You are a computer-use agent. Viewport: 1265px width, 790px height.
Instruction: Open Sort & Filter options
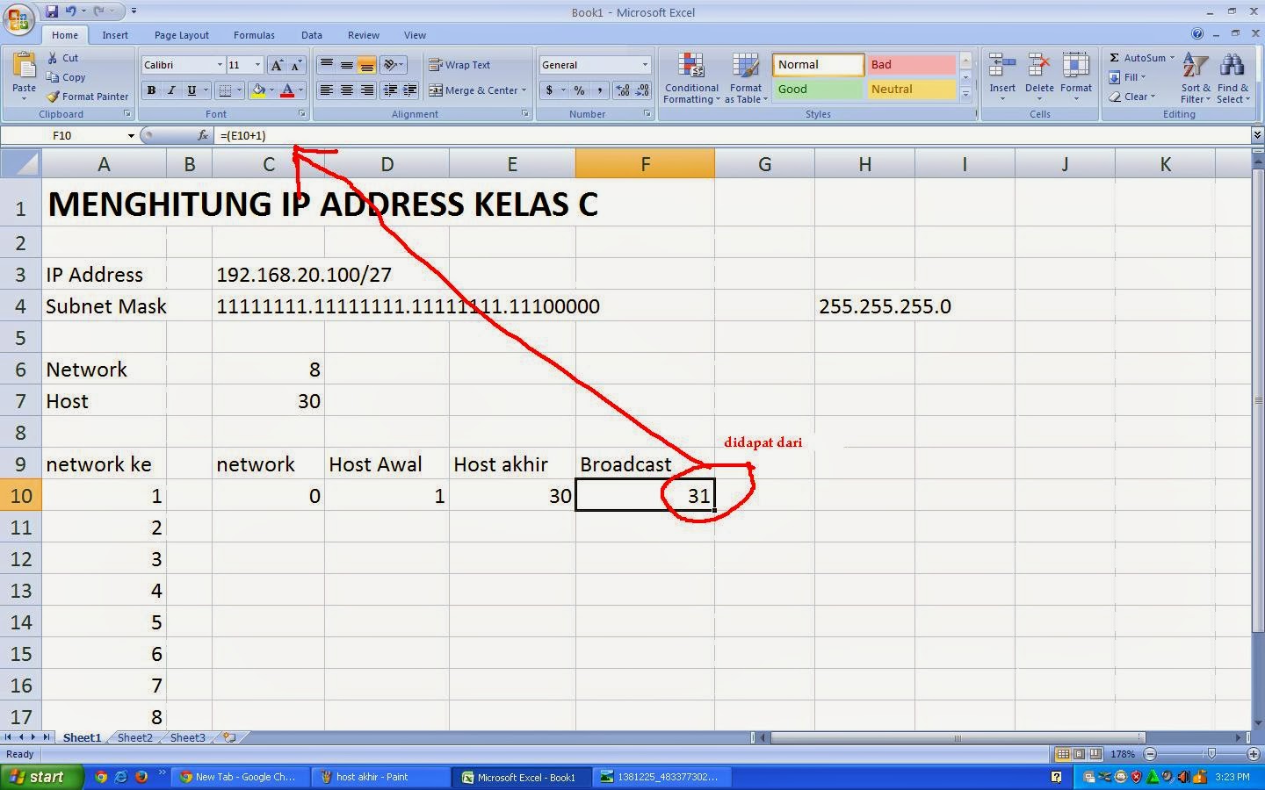[1195, 78]
